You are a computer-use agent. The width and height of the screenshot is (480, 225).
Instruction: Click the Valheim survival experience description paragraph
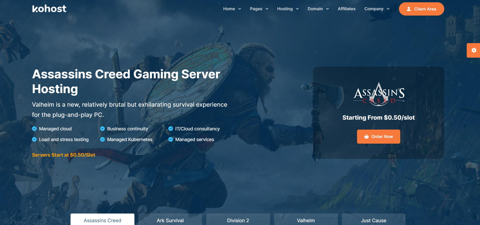[130, 110]
